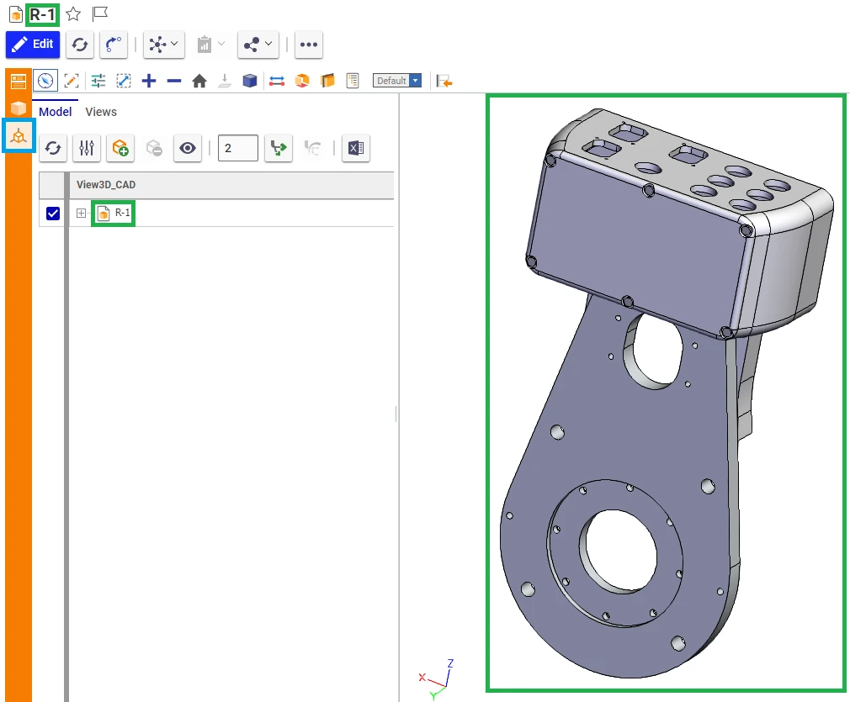
Task: Click the orange section cut icon
Action: (x=327, y=81)
